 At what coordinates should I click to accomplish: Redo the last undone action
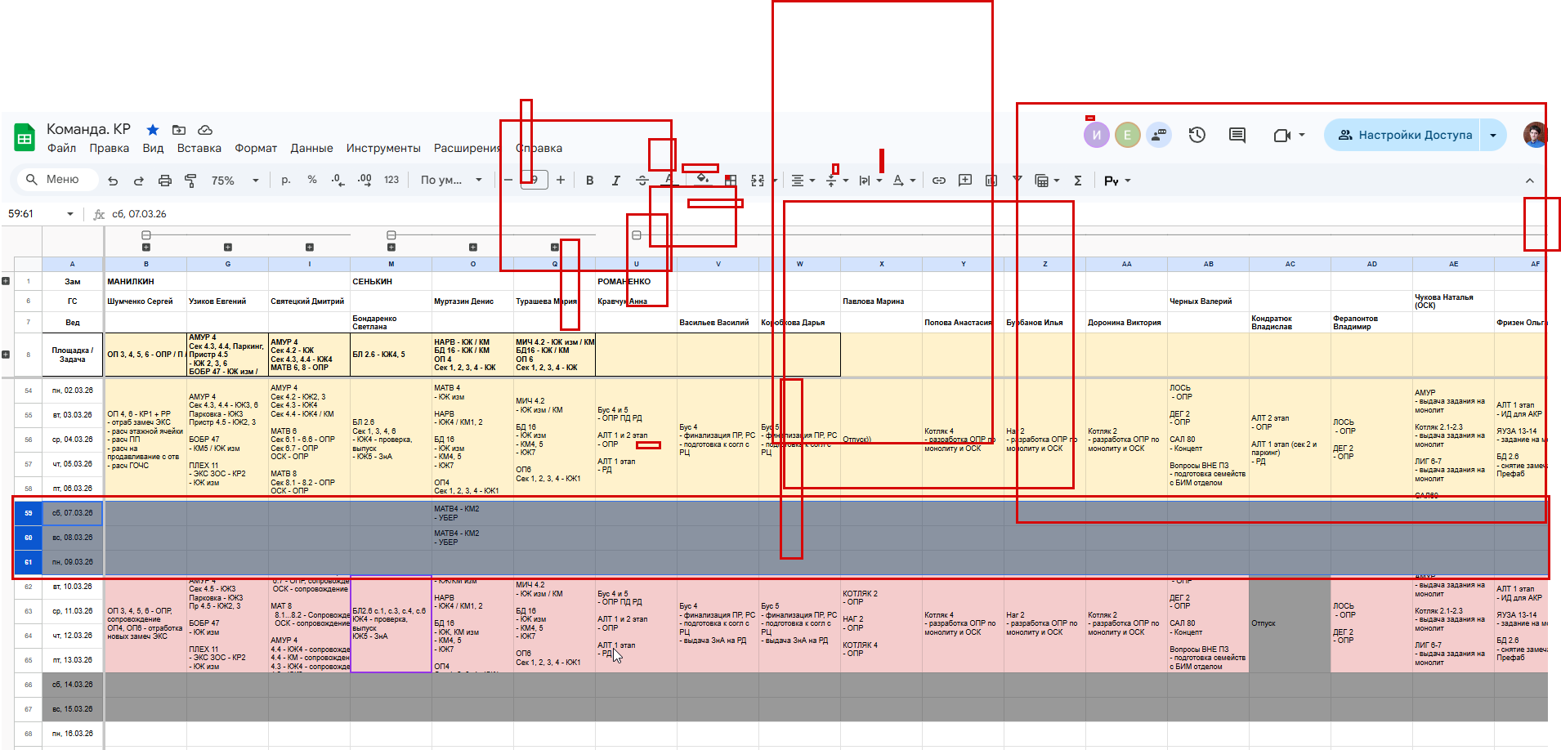click(x=139, y=181)
